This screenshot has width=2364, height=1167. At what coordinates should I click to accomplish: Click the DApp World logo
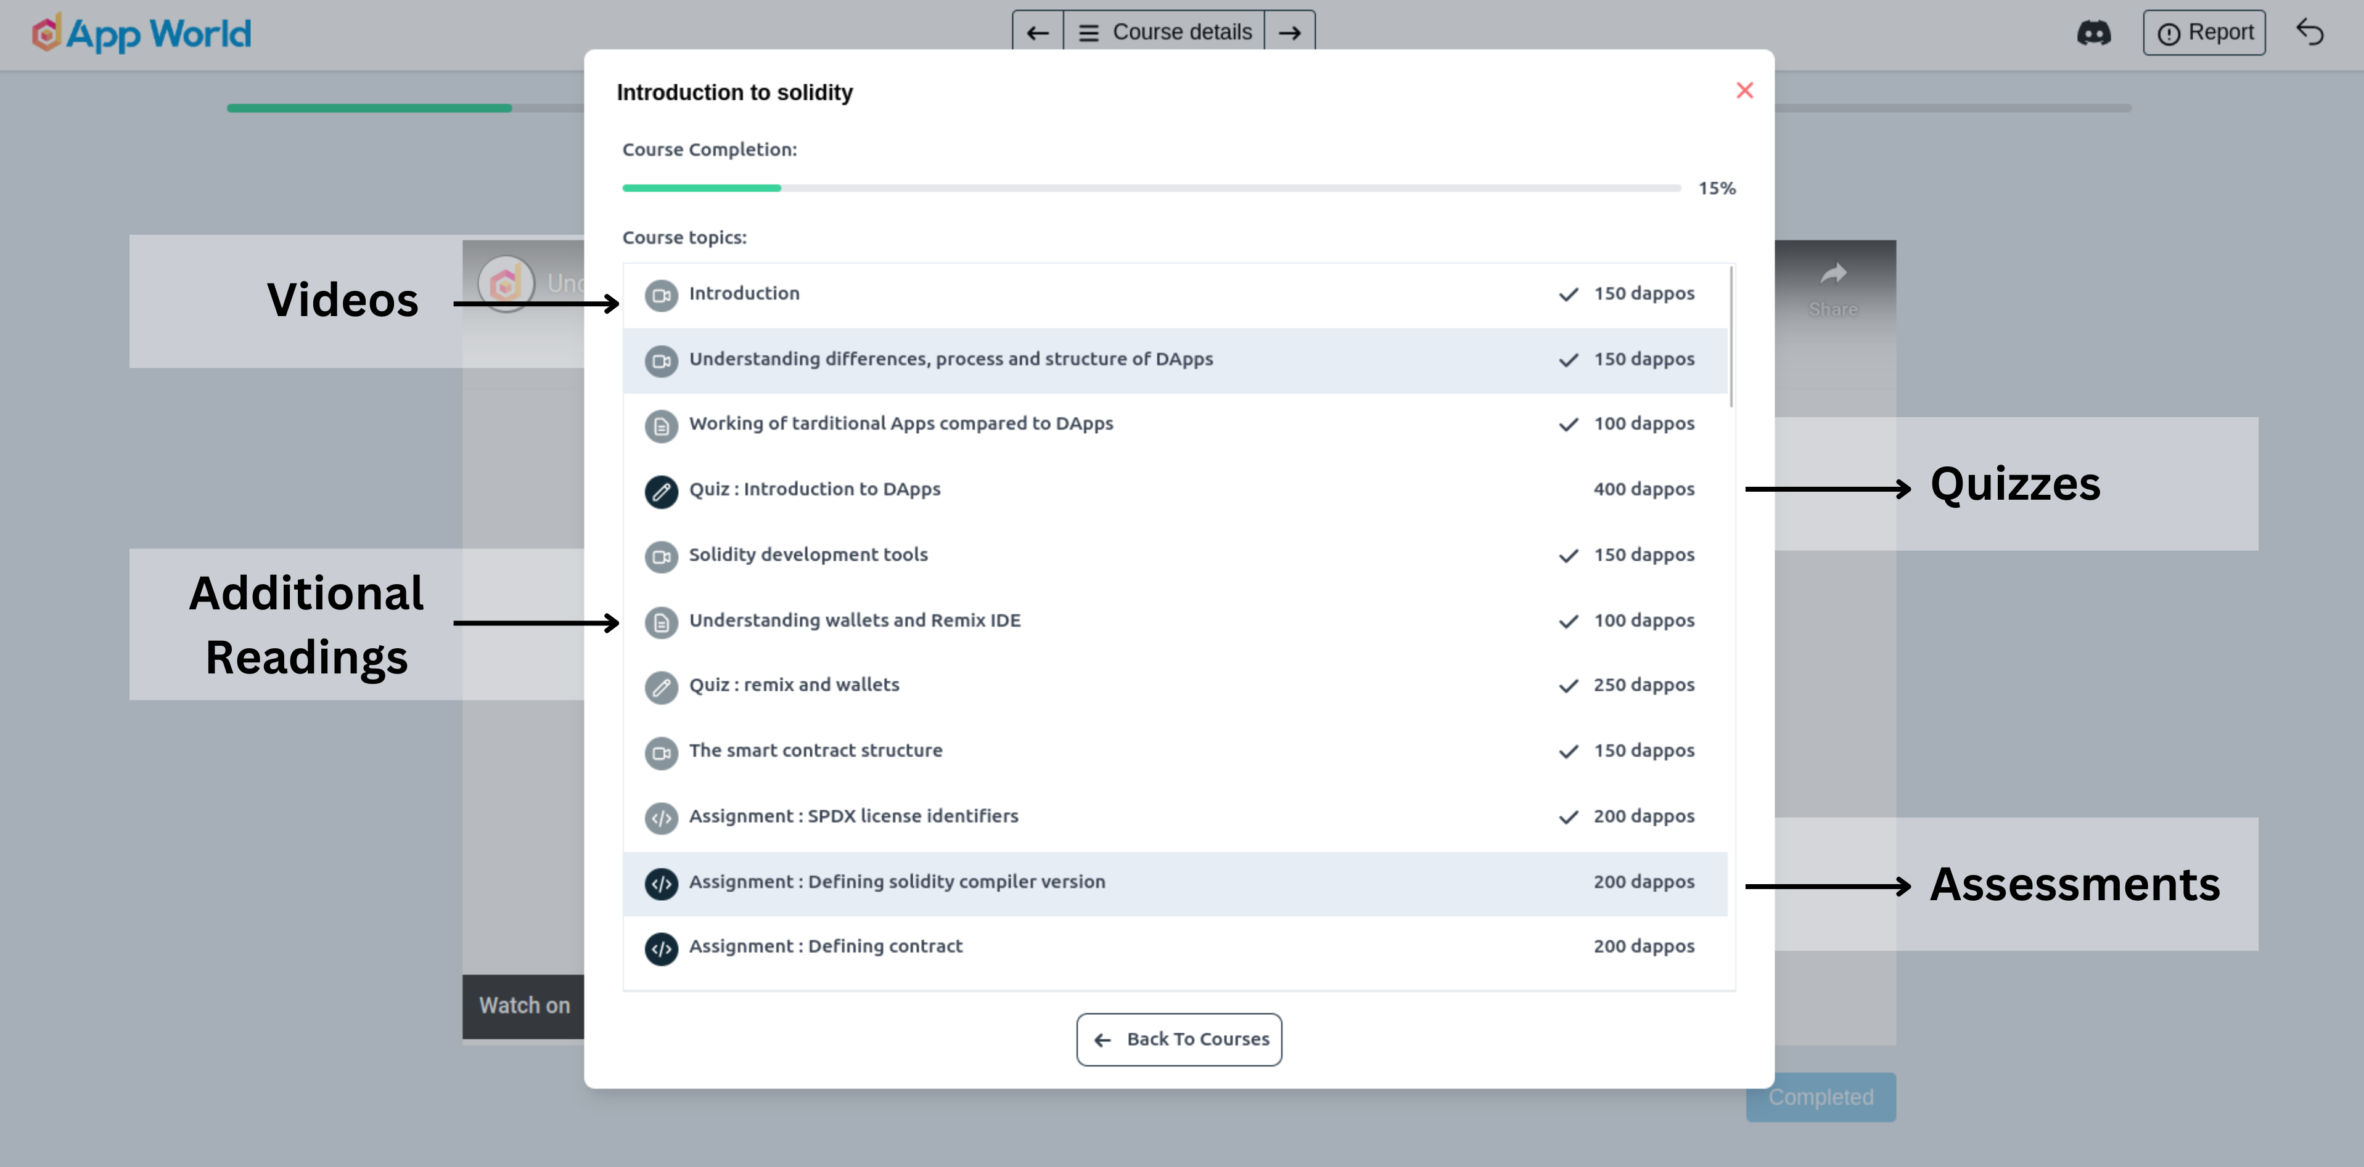coord(141,34)
